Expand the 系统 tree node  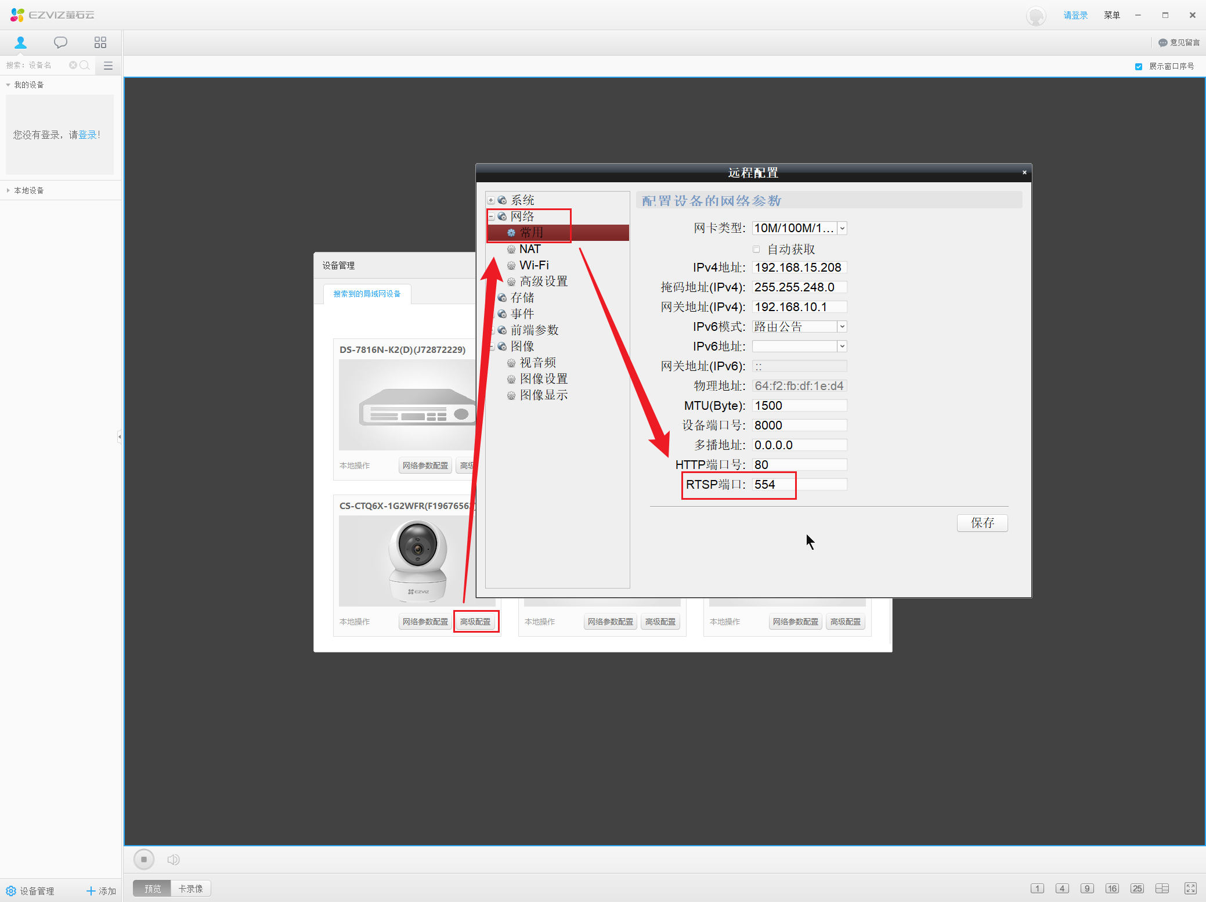[491, 200]
